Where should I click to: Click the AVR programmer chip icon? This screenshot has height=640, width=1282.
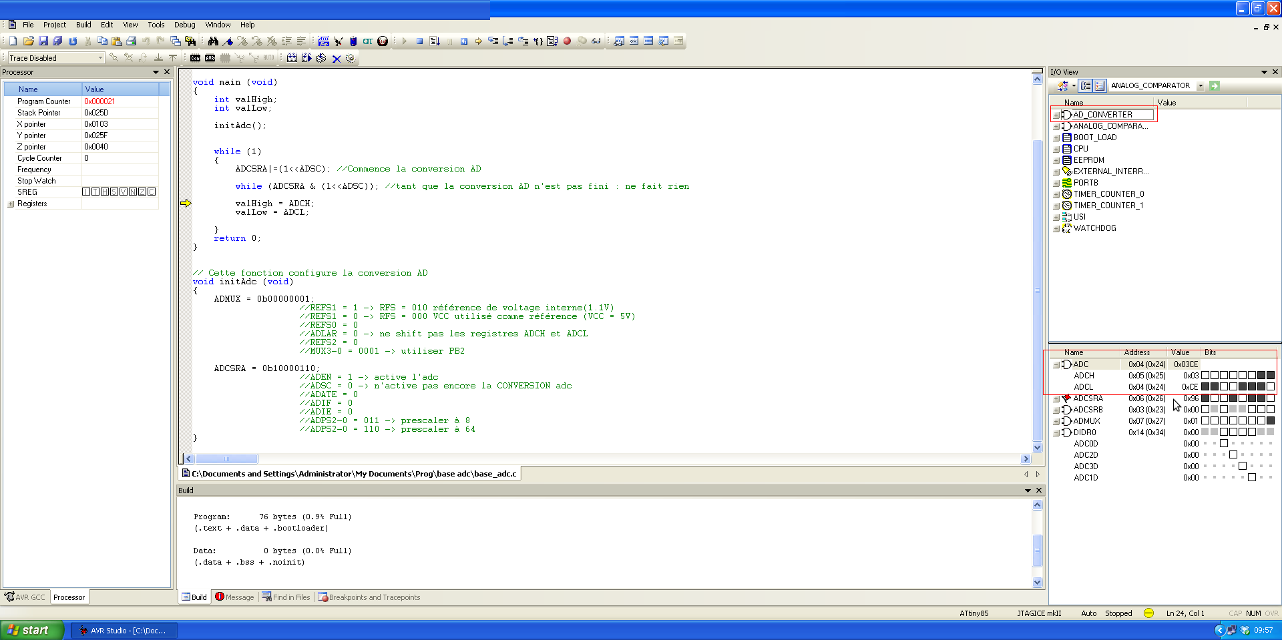[x=210, y=58]
